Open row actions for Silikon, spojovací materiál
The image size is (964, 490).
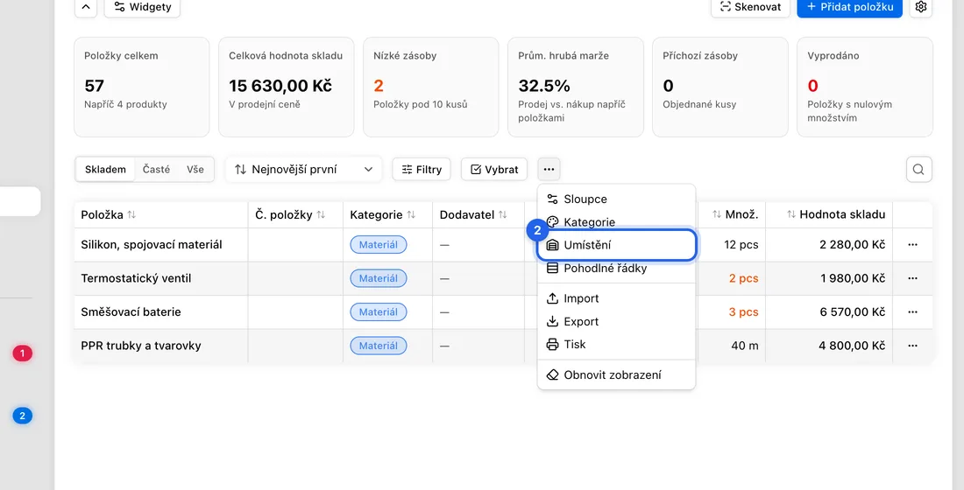(x=913, y=245)
